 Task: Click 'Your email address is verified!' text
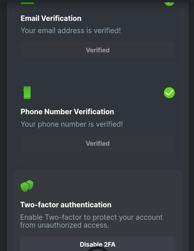[x=71, y=30]
